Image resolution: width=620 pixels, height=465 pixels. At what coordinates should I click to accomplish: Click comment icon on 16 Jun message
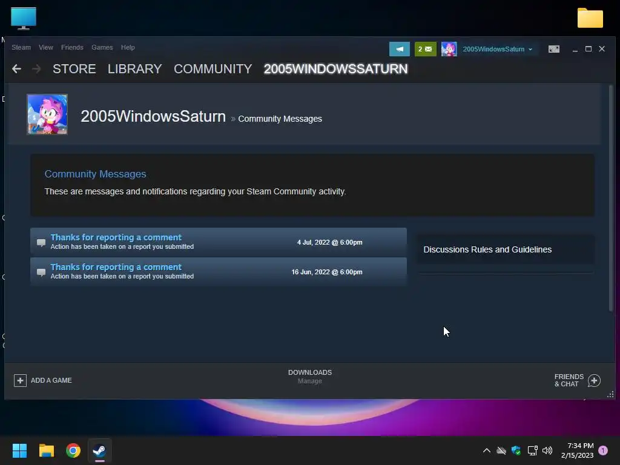point(41,272)
